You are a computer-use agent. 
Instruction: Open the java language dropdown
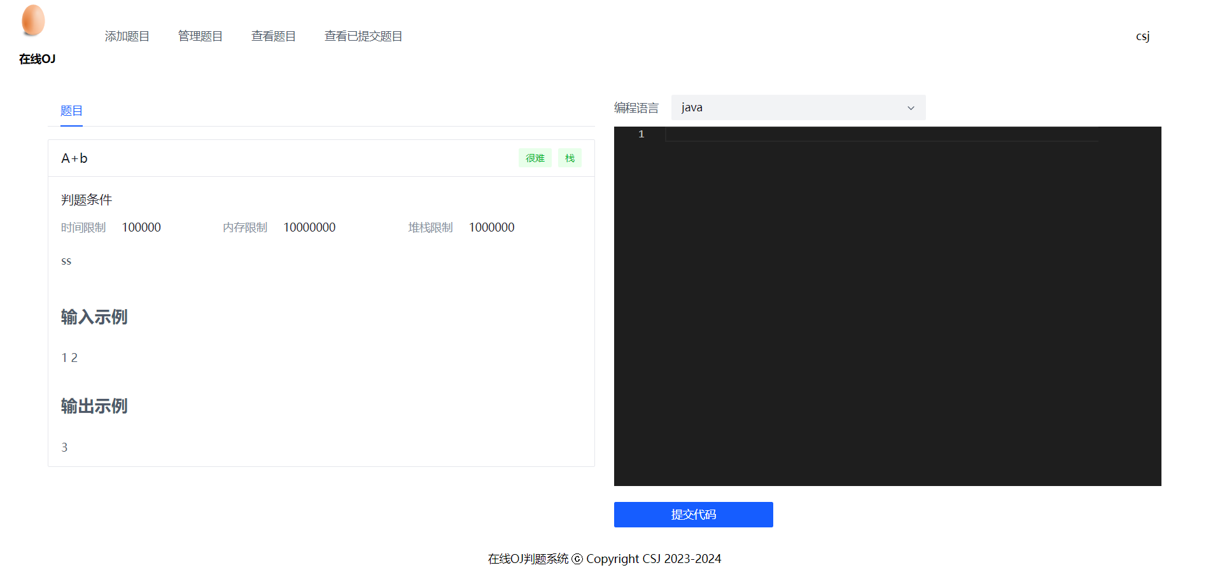tap(798, 108)
